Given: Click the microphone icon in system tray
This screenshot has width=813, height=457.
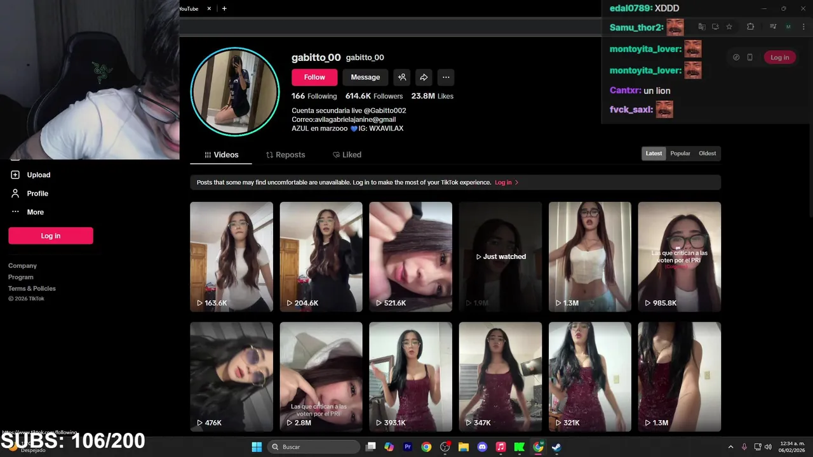Looking at the screenshot, I should pos(744,447).
